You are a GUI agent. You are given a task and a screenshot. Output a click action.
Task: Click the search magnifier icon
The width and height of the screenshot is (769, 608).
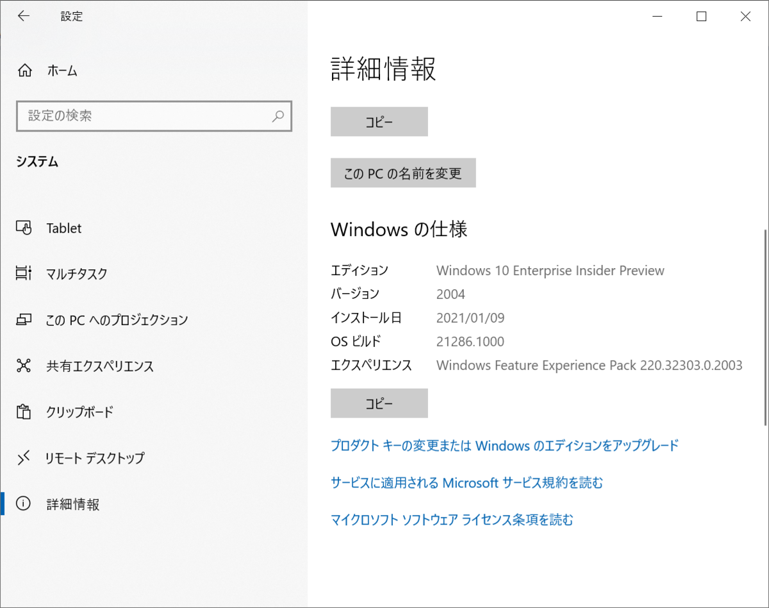pos(278,116)
